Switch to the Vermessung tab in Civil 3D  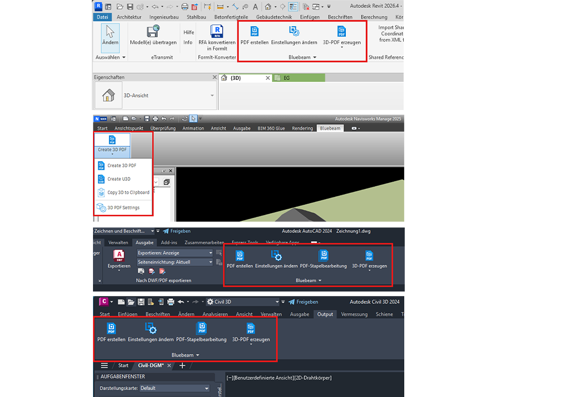point(354,314)
